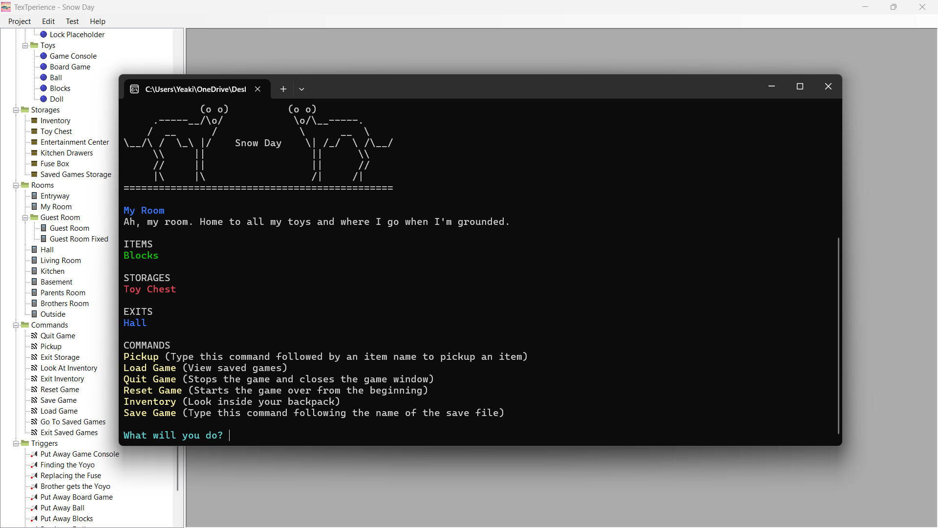This screenshot has height=528, width=938.
Task: Add a new terminal tab
Action: tap(283, 89)
